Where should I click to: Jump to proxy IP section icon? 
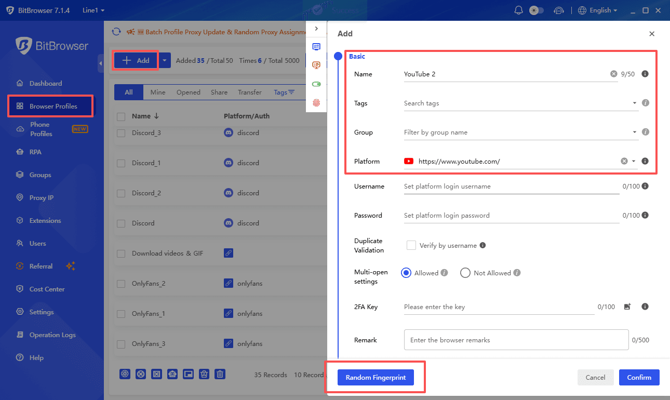coord(316,65)
